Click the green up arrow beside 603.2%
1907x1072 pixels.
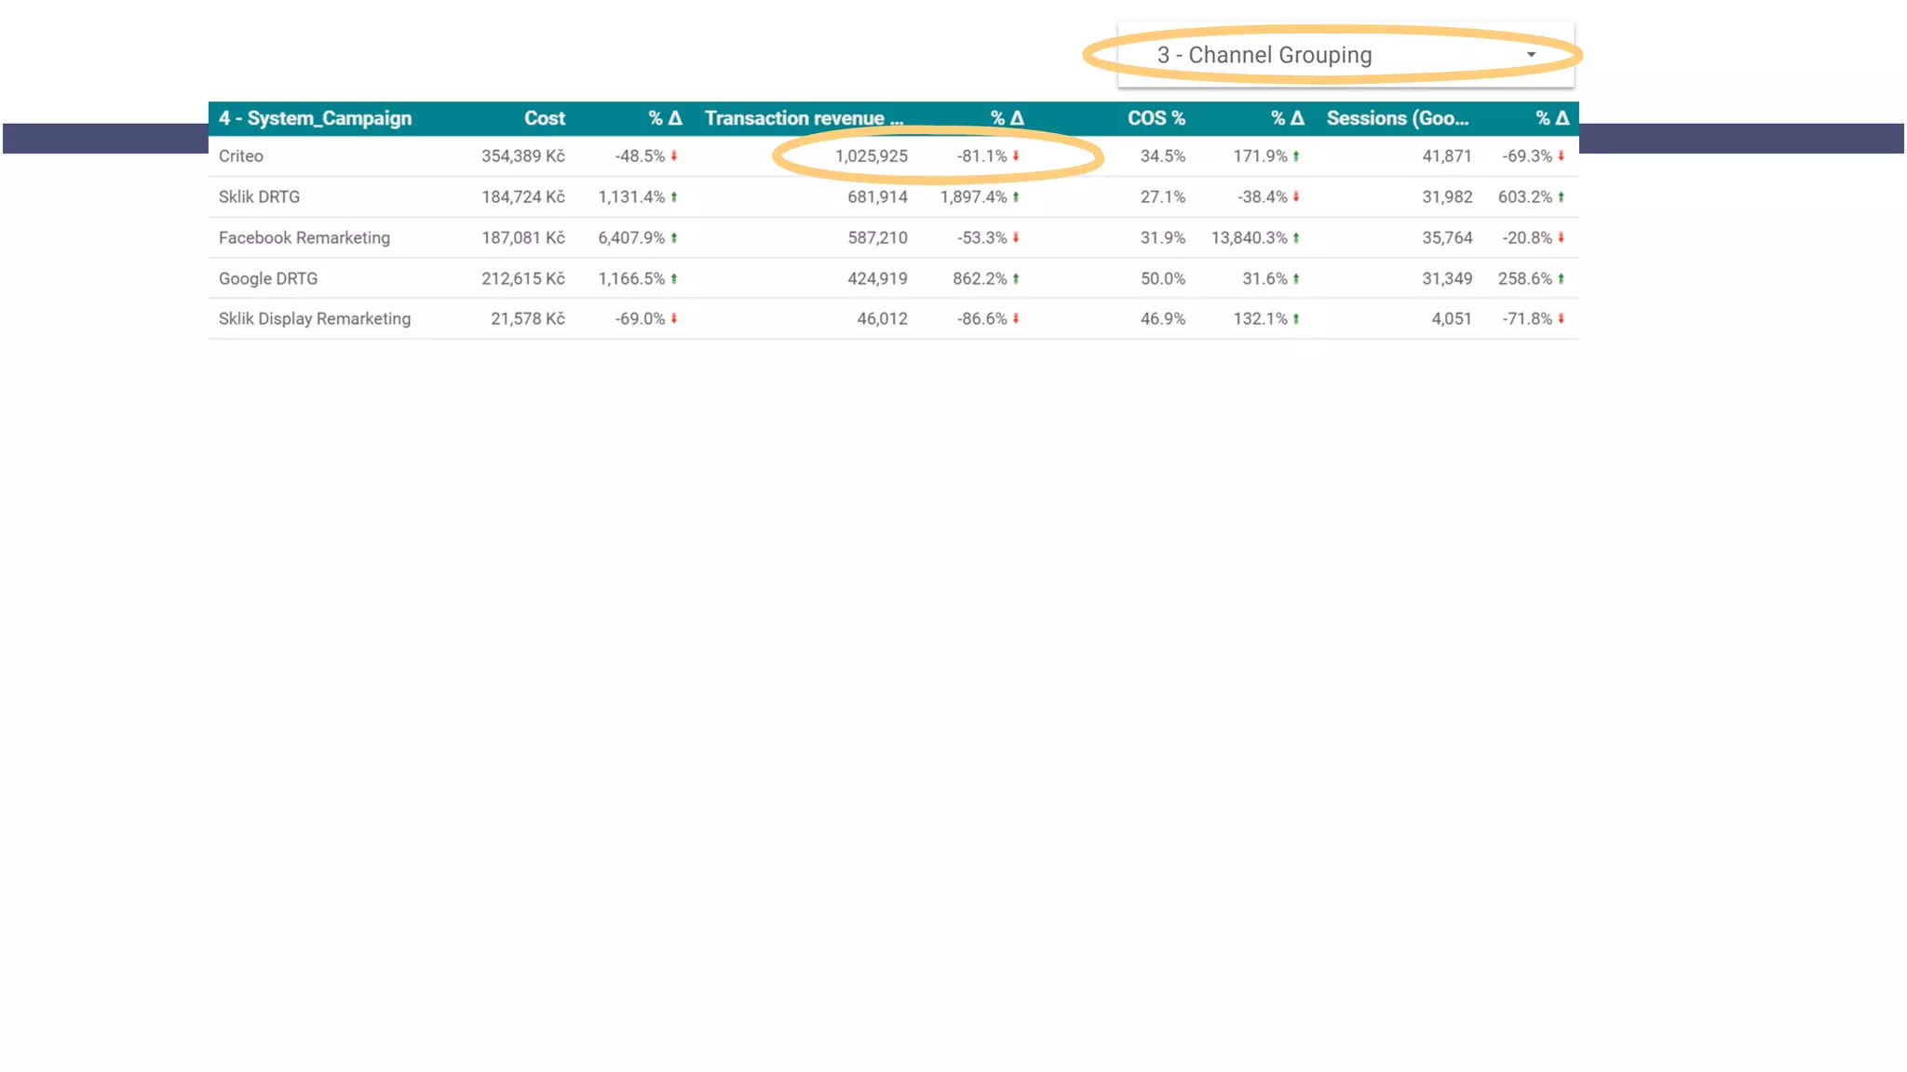pos(1562,197)
